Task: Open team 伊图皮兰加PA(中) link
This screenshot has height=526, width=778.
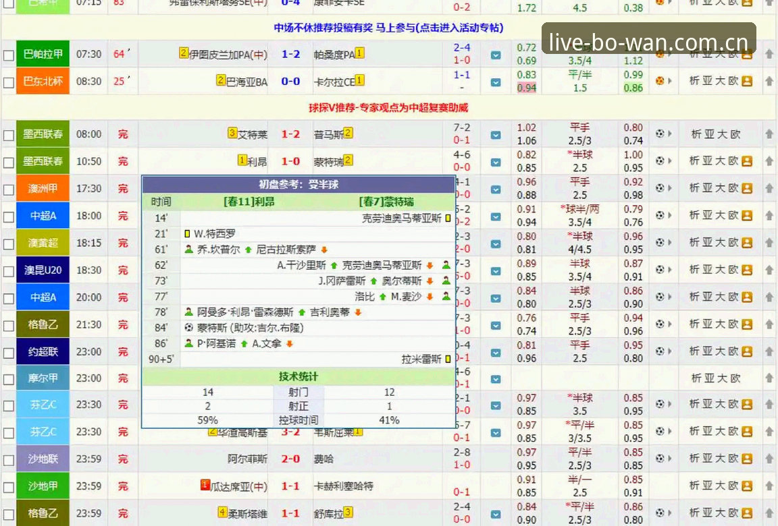Action: [x=228, y=55]
